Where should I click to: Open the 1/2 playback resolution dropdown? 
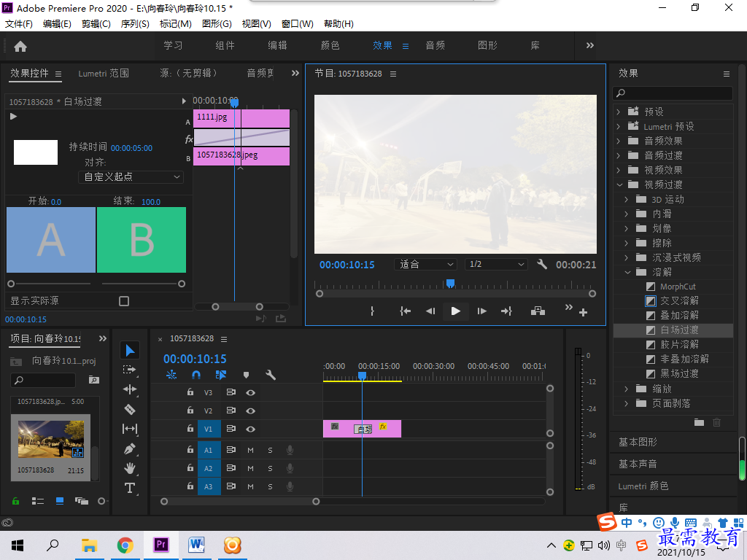496,264
